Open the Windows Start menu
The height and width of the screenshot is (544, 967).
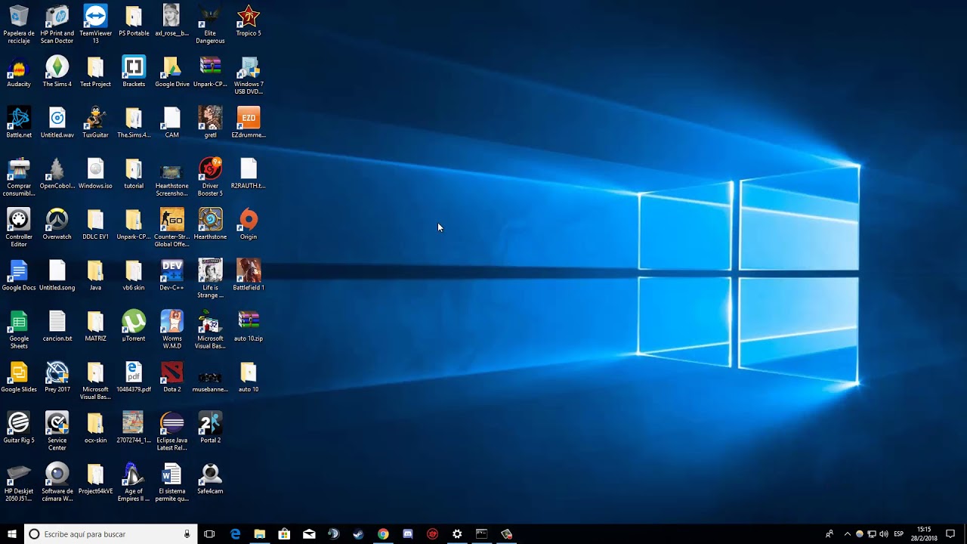pyautogui.click(x=12, y=533)
